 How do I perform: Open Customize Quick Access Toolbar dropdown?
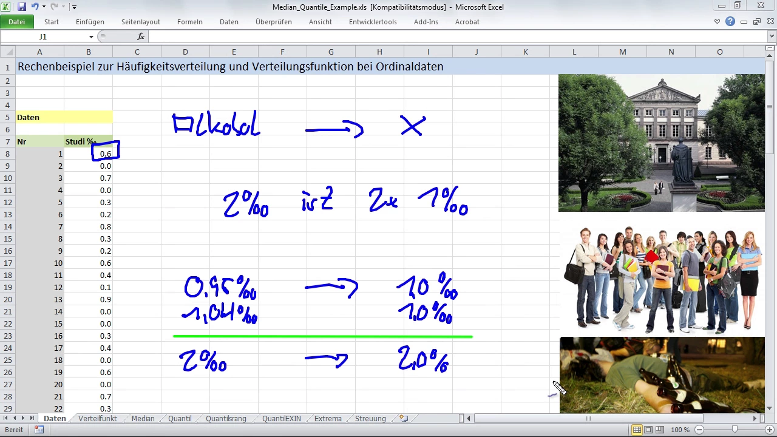coord(74,7)
